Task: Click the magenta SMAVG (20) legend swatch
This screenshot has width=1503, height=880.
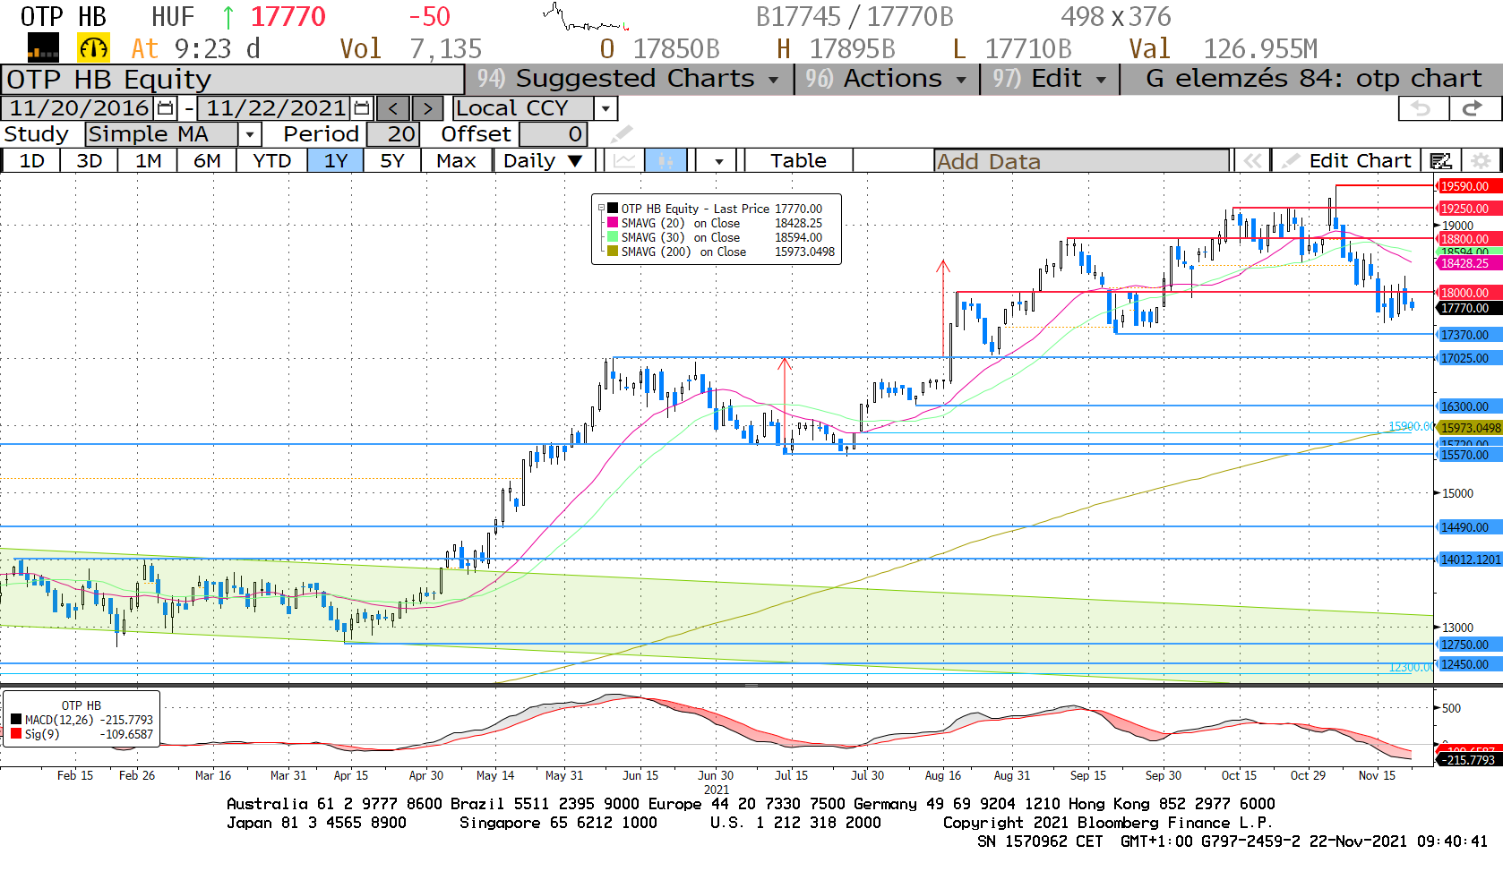Action: point(613,222)
